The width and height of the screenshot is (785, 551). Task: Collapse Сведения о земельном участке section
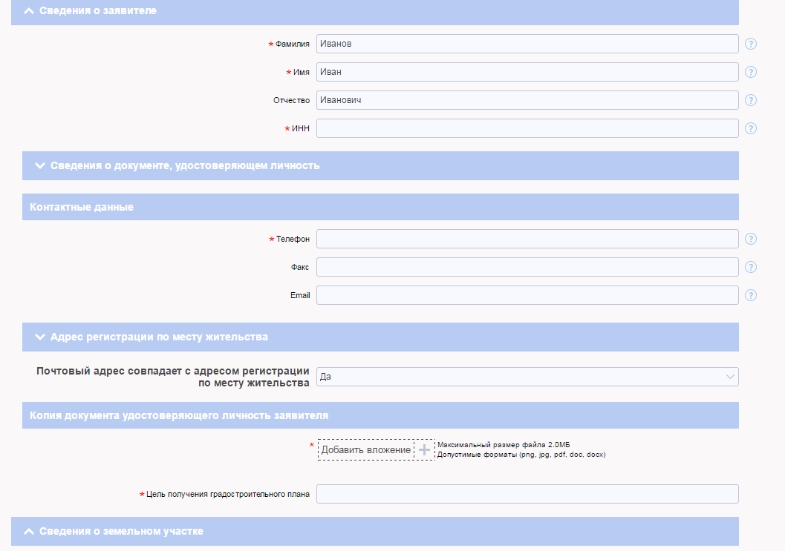[x=29, y=531]
